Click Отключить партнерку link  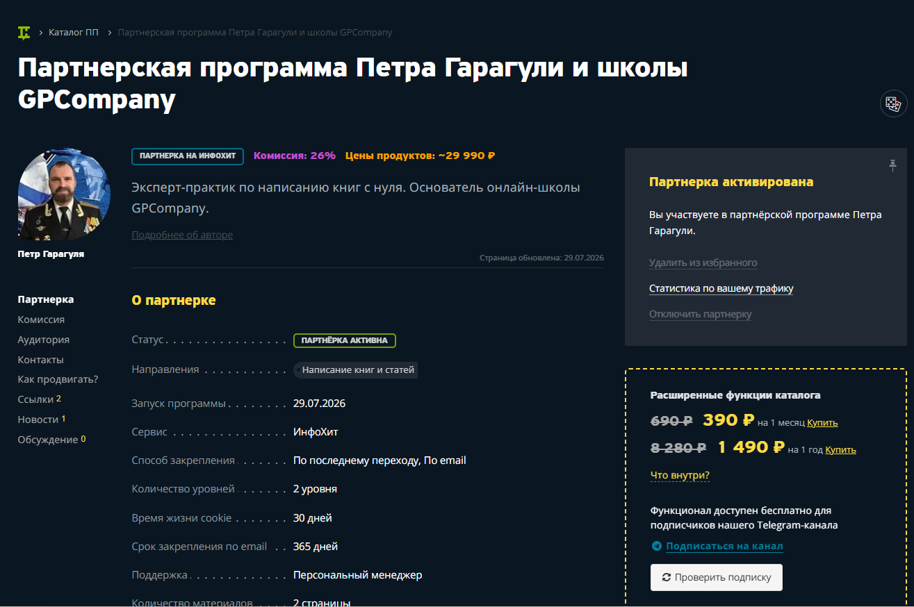coord(701,314)
